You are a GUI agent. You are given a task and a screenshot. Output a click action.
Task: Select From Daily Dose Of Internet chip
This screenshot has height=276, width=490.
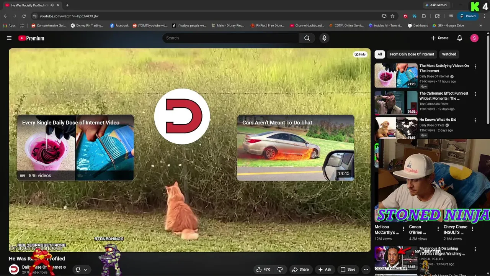412,54
